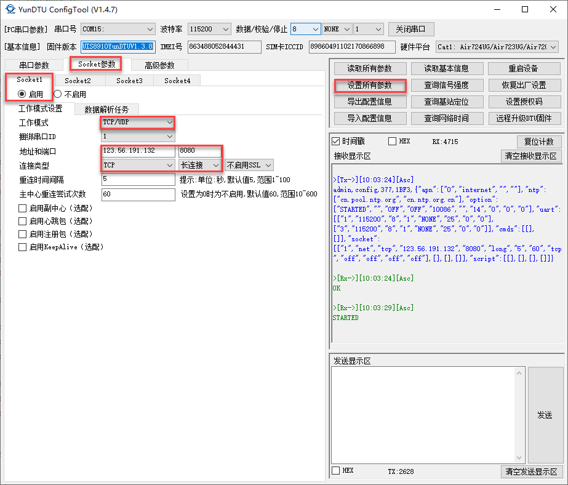Screen dimensions: 568x485
Task: Click the SIM卡ICCID field
Action: point(352,47)
